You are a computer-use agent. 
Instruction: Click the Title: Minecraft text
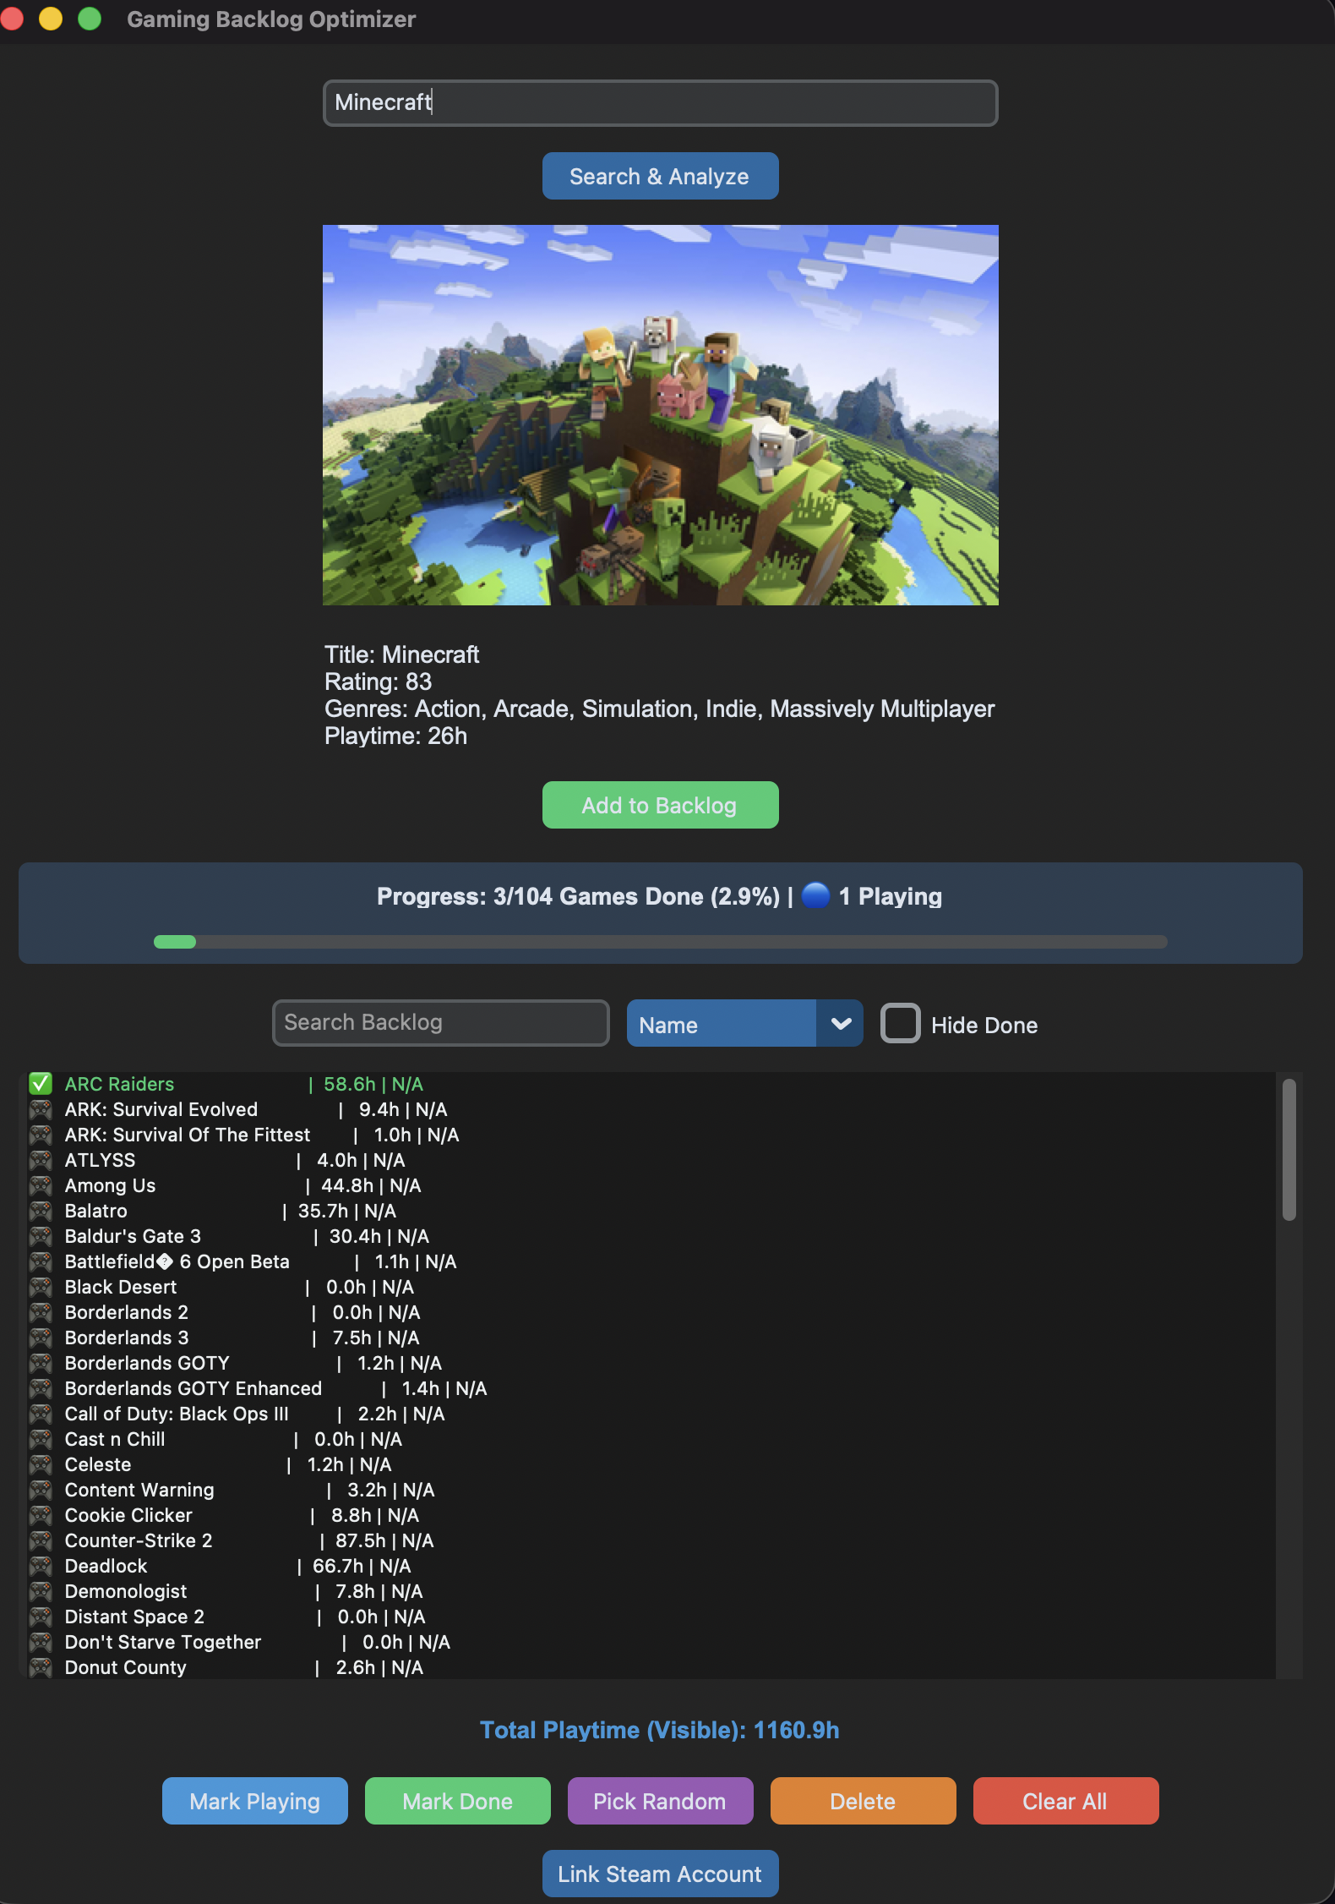401,654
